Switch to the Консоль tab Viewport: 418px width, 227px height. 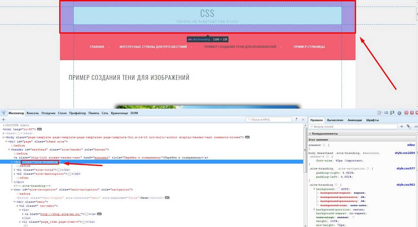(33, 113)
